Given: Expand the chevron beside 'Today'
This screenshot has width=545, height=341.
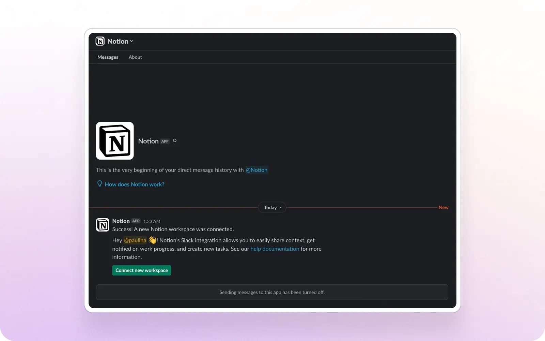Looking at the screenshot, I should pos(280,207).
